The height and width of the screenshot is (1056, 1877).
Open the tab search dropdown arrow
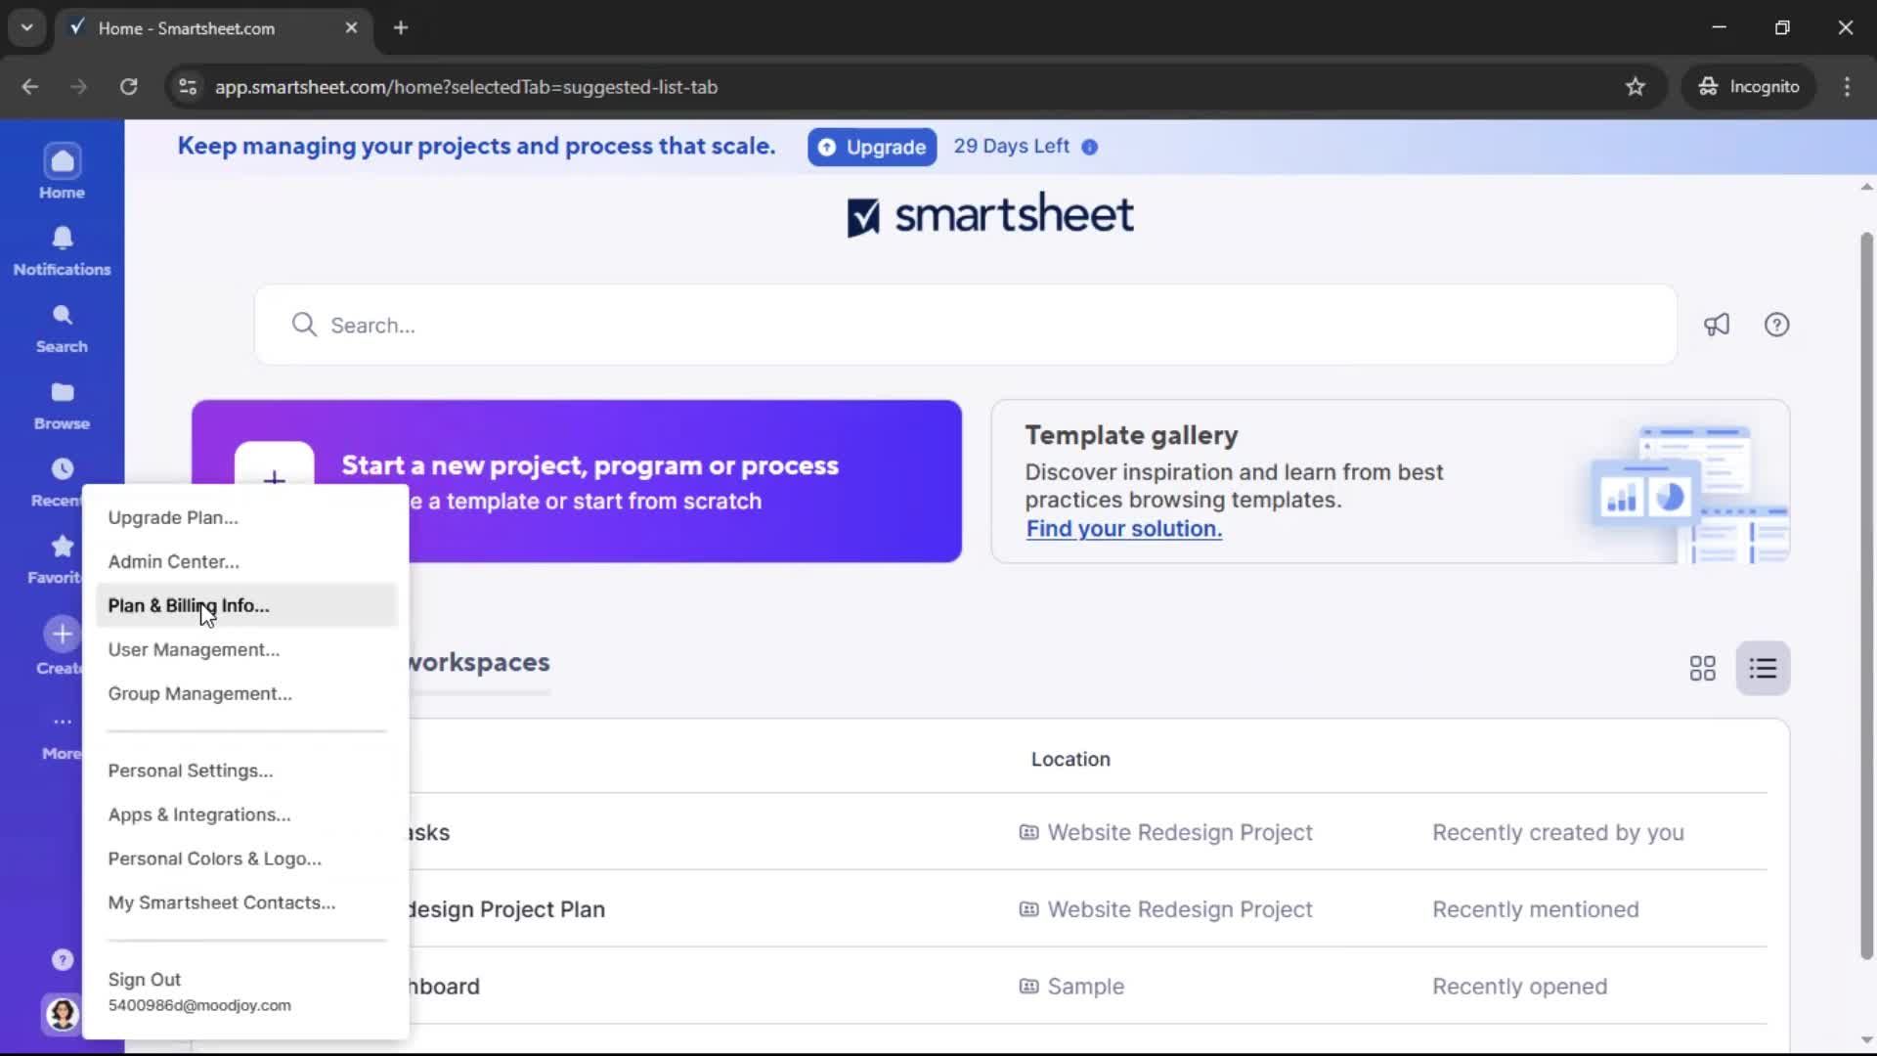click(x=26, y=27)
